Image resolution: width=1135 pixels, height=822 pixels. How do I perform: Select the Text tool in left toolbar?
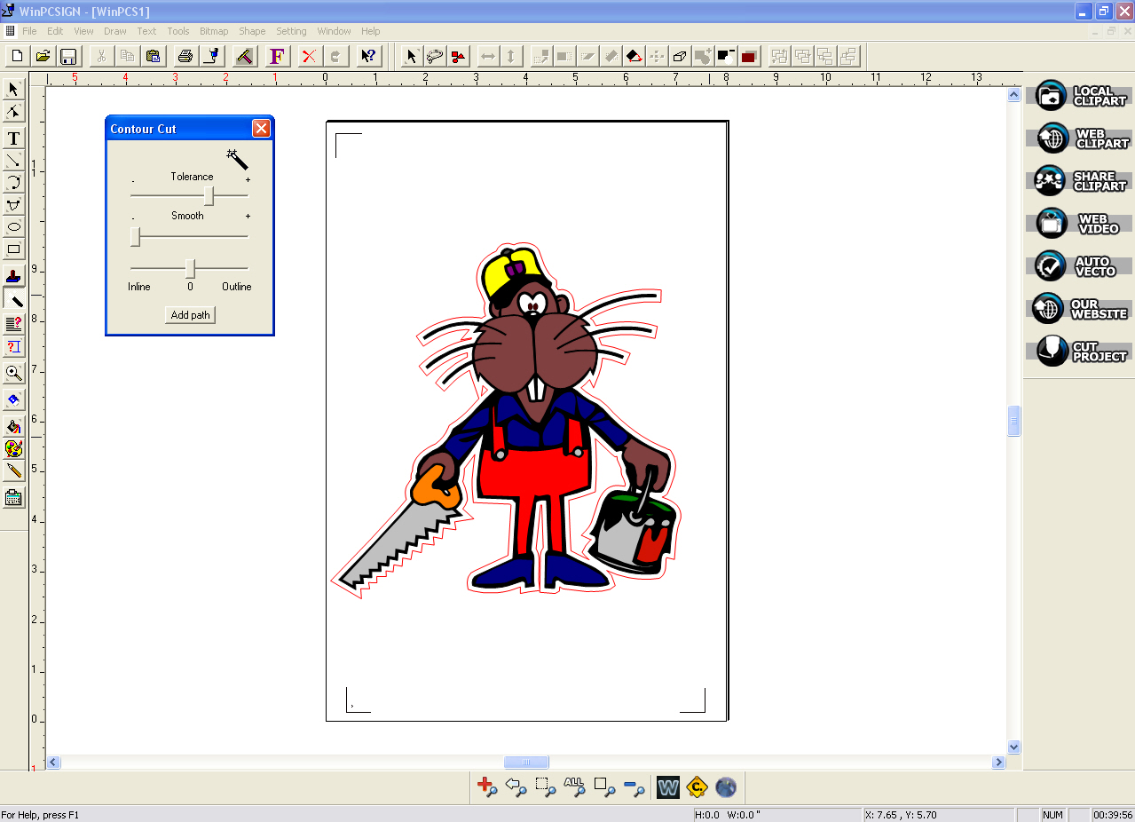pyautogui.click(x=14, y=138)
